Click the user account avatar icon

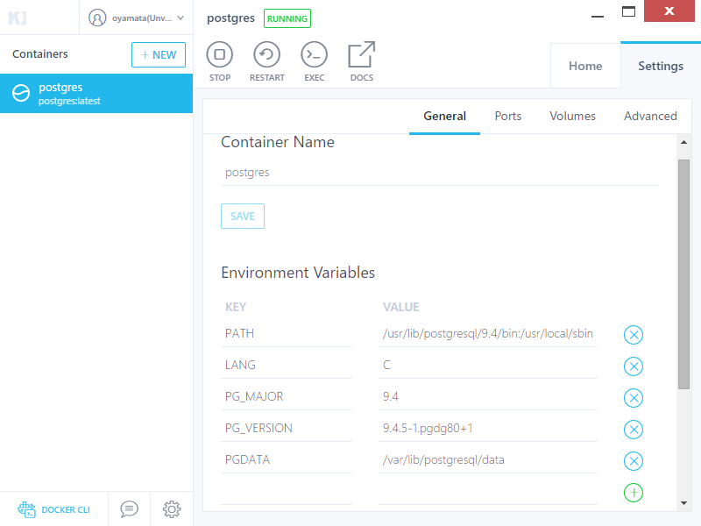pyautogui.click(x=97, y=18)
